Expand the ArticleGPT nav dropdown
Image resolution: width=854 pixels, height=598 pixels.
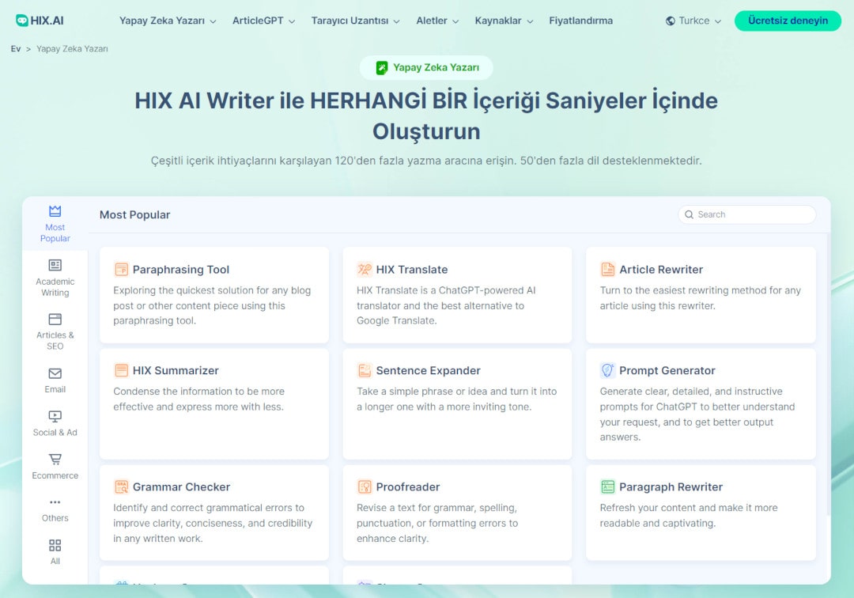pos(263,21)
